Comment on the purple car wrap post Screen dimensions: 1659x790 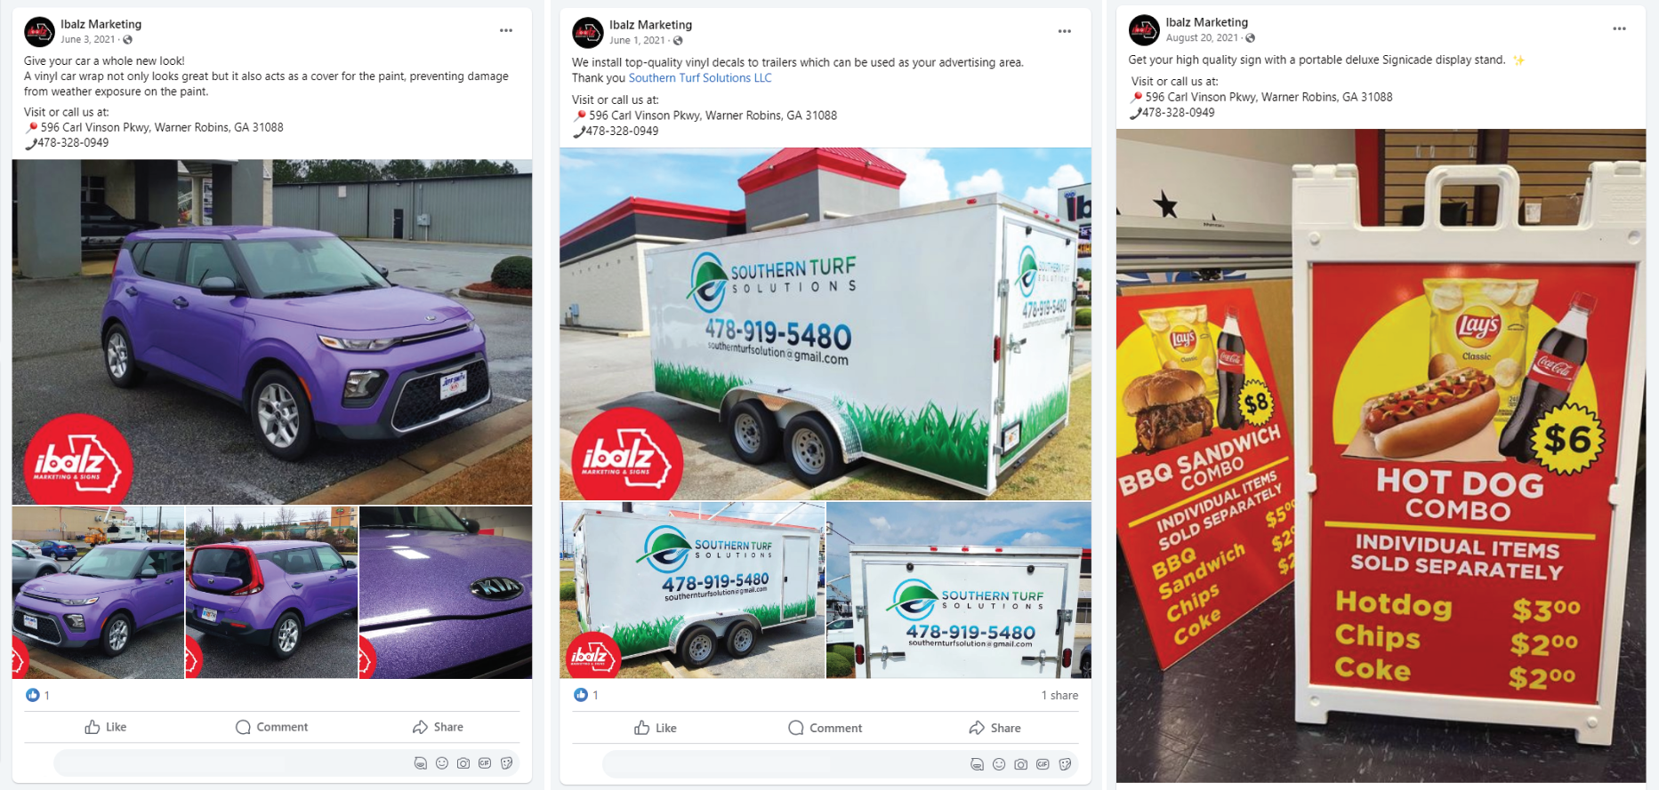click(271, 727)
